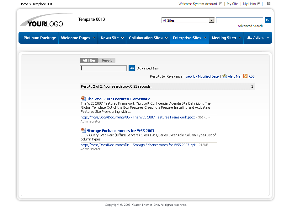Image resolution: width=292 pixels, height=208 pixels.
Task: Click inside the results search input field
Action: [x=103, y=68]
